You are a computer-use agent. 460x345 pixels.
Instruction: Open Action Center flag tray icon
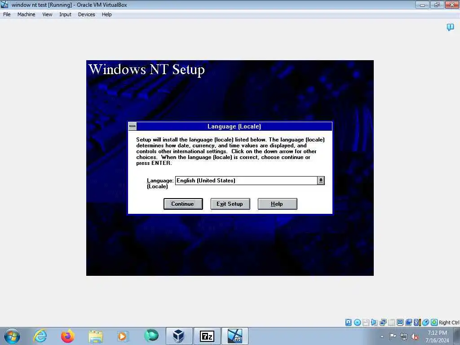[393, 336]
